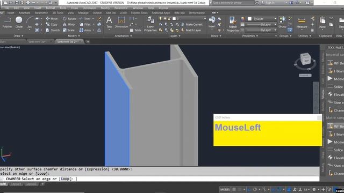Expand the Annotation panel
The width and height of the screenshot is (344, 193).
tap(123, 36)
